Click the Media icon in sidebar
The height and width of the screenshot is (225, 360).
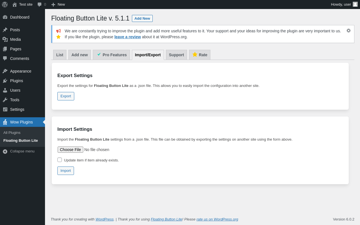coord(5,39)
